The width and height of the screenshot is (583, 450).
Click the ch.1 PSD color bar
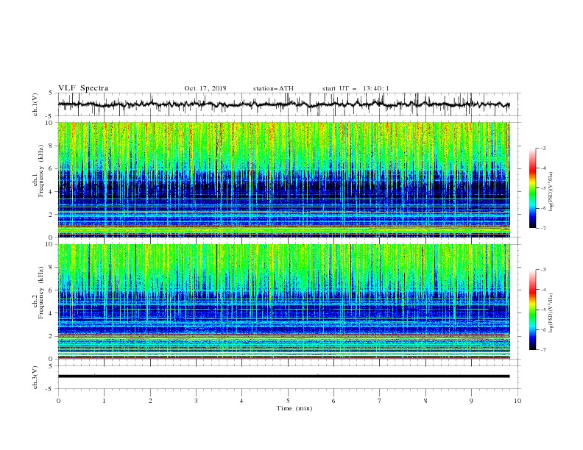pyautogui.click(x=532, y=188)
